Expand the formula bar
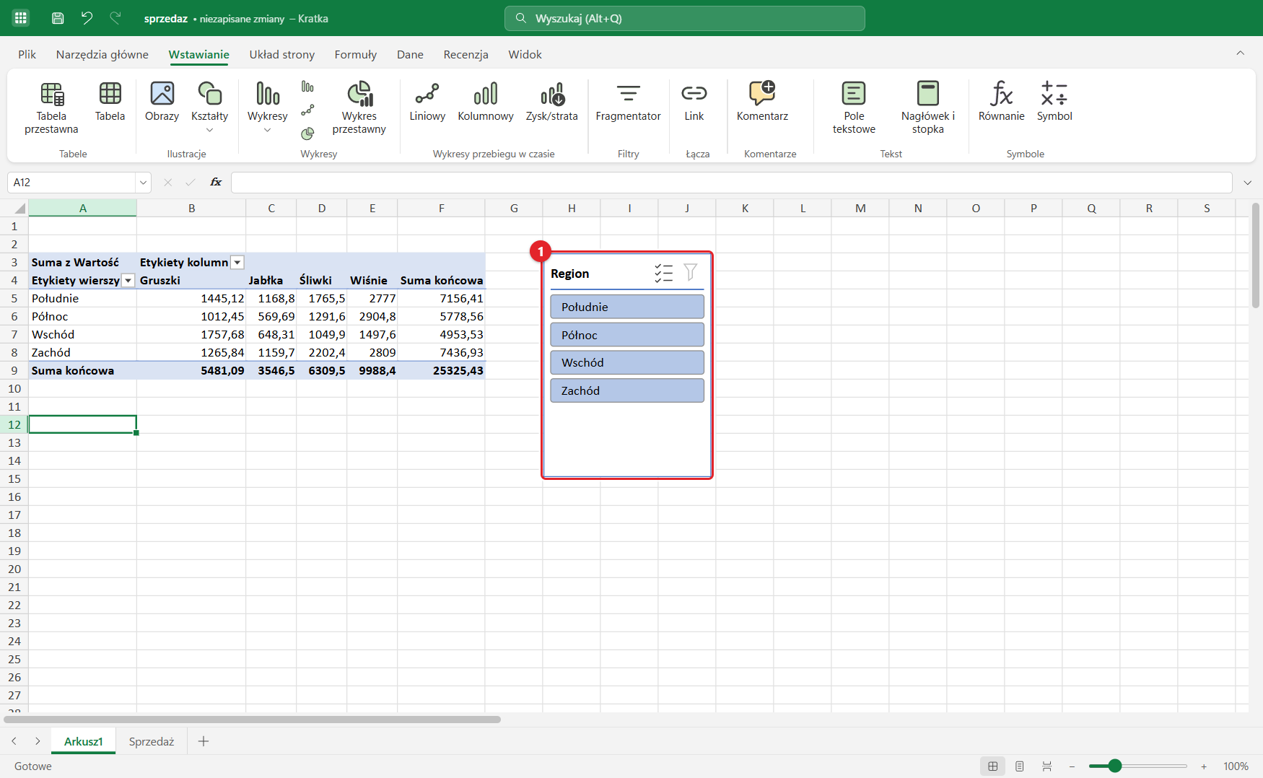The height and width of the screenshot is (778, 1263). coord(1248,183)
